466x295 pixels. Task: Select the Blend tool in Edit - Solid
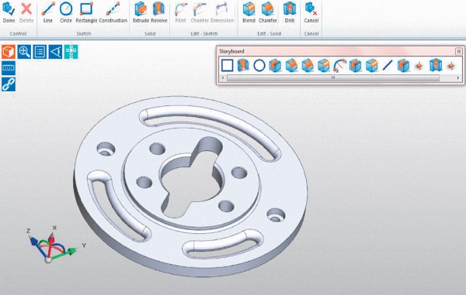point(249,12)
